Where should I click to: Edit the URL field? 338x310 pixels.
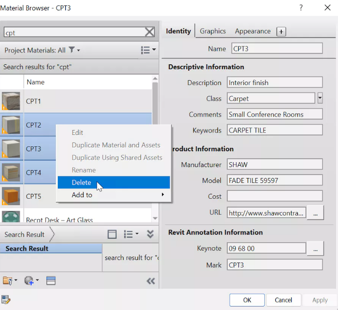[266, 213]
